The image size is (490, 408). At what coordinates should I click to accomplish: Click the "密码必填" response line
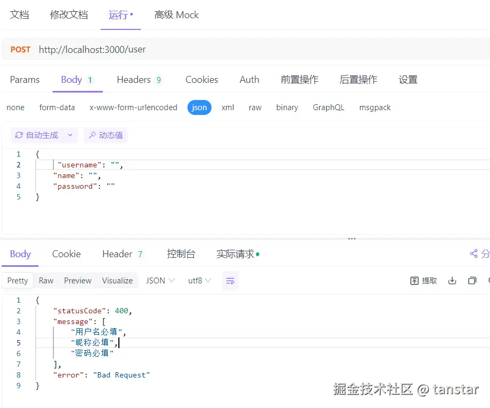click(x=92, y=353)
